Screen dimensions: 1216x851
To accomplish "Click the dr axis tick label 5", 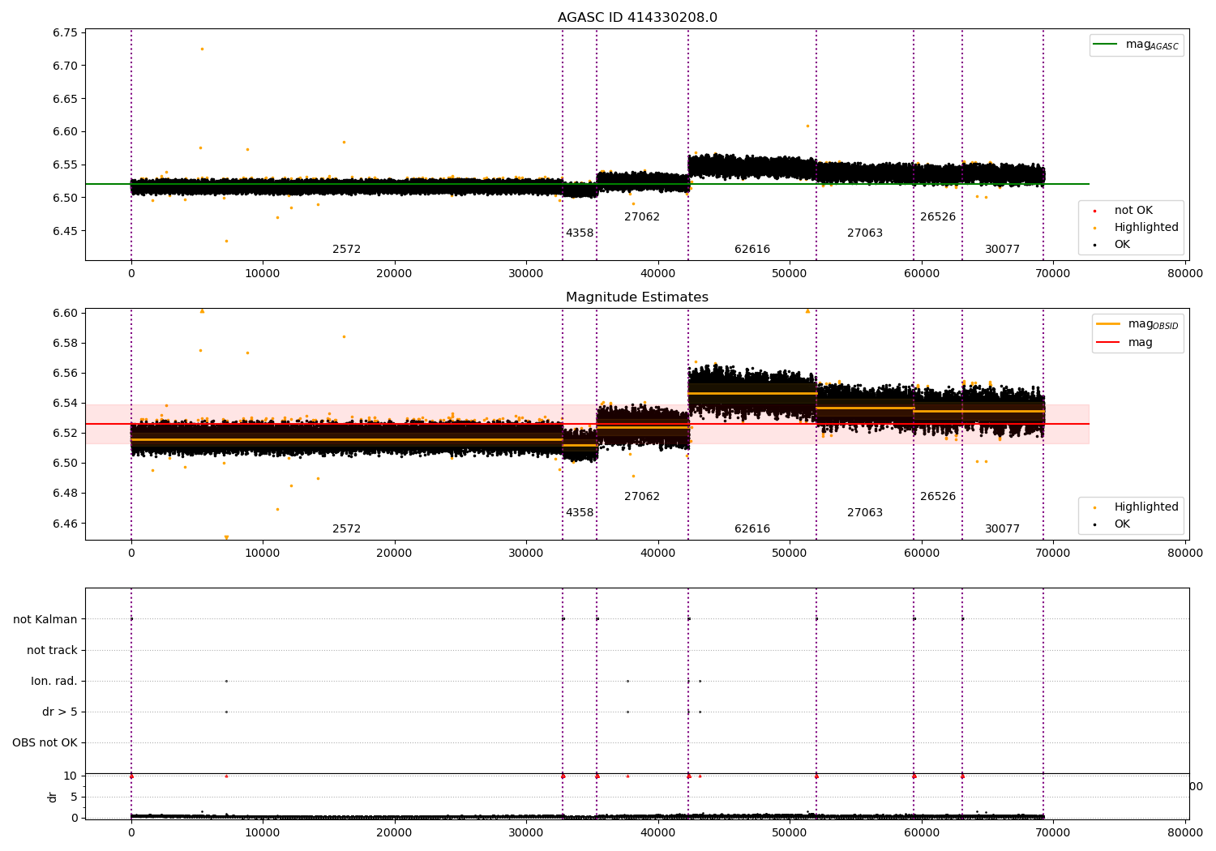I will click(75, 797).
